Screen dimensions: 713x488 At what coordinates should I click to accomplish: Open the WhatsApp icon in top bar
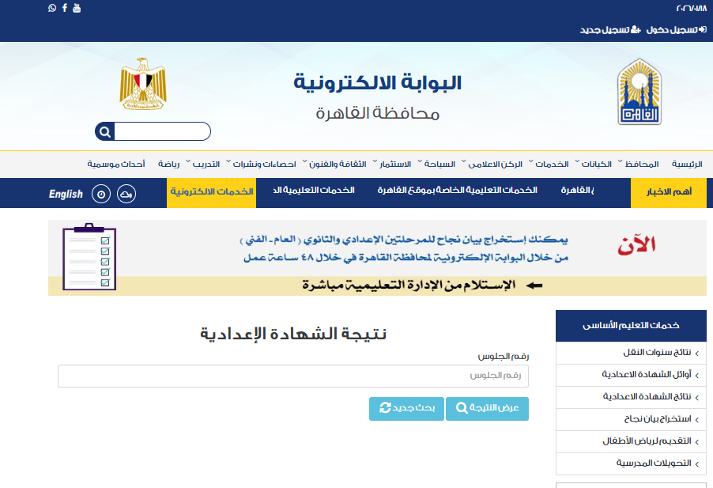(x=51, y=8)
